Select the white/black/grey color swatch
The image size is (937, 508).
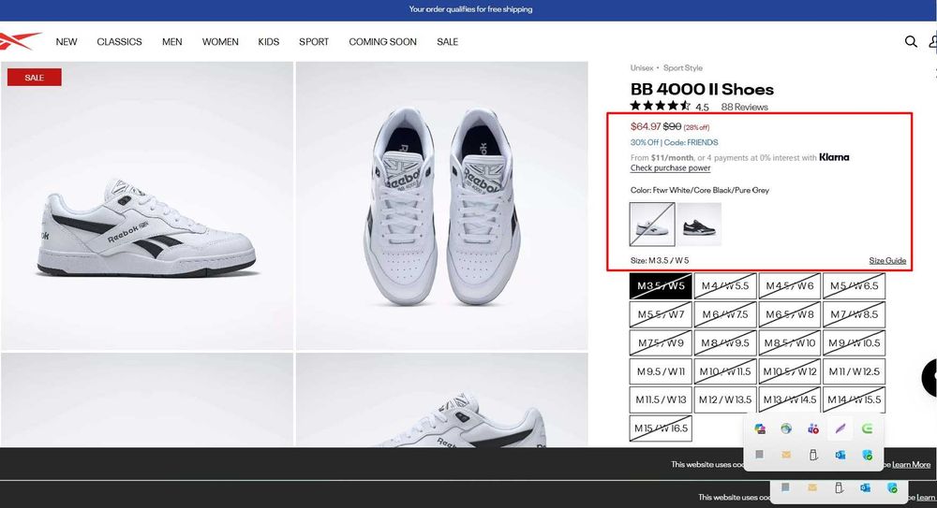click(x=652, y=225)
